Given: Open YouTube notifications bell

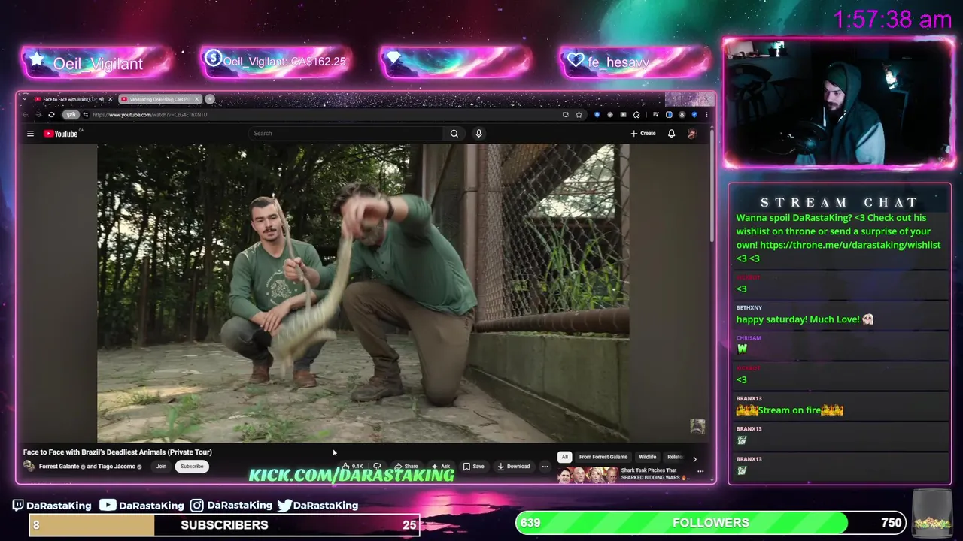Looking at the screenshot, I should tap(671, 133).
